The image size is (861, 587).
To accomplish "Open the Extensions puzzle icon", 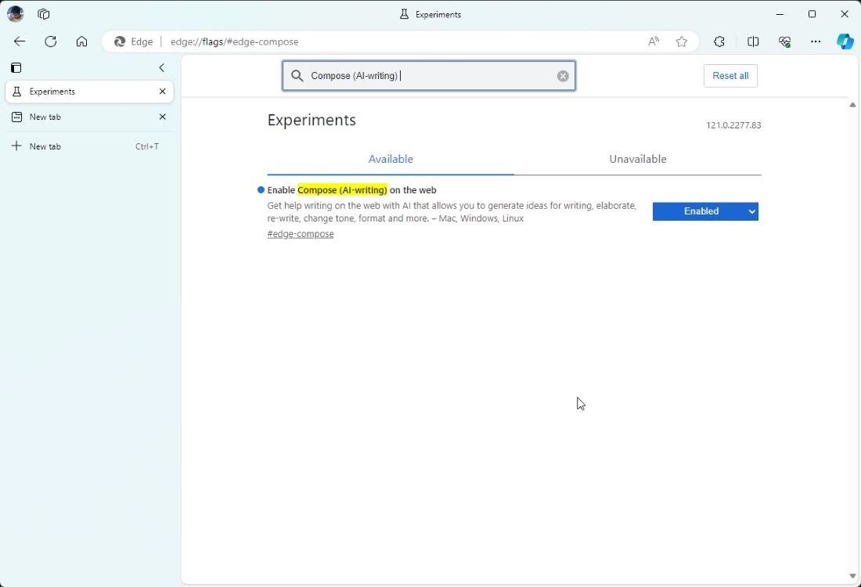I will coord(719,41).
